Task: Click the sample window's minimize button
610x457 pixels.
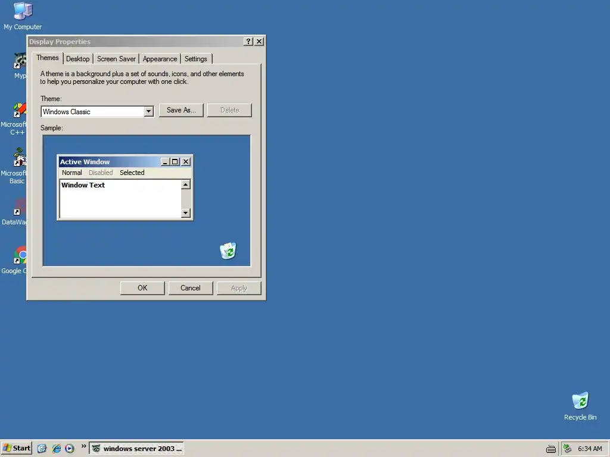Action: (x=165, y=162)
